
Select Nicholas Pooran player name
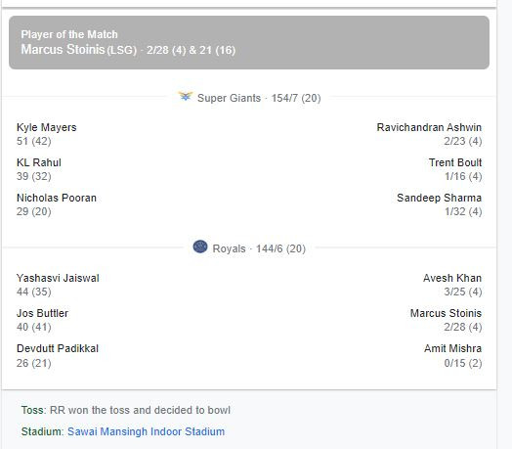coord(57,198)
